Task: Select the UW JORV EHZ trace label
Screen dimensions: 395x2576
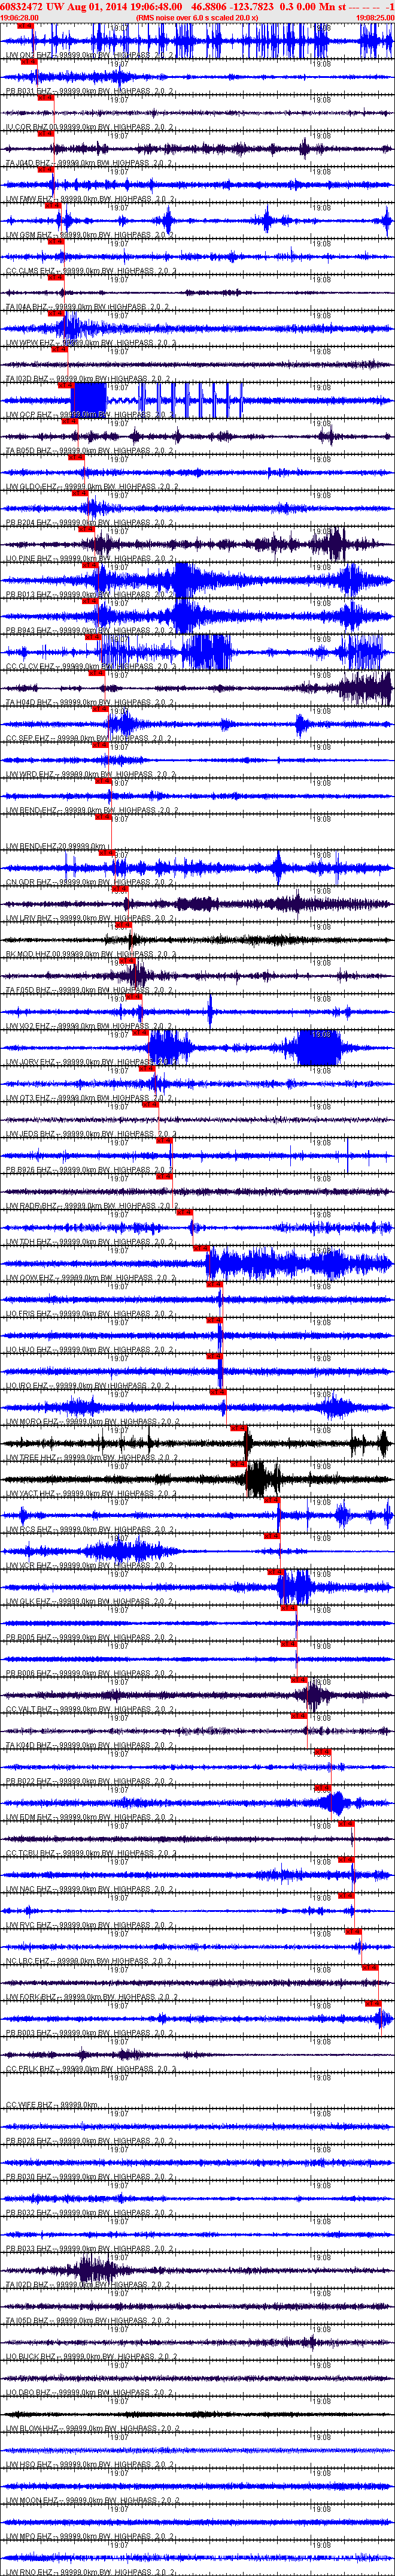Action: click(x=91, y=1063)
